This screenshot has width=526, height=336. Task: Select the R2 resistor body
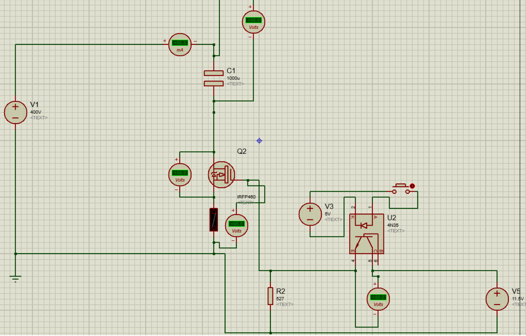270,296
